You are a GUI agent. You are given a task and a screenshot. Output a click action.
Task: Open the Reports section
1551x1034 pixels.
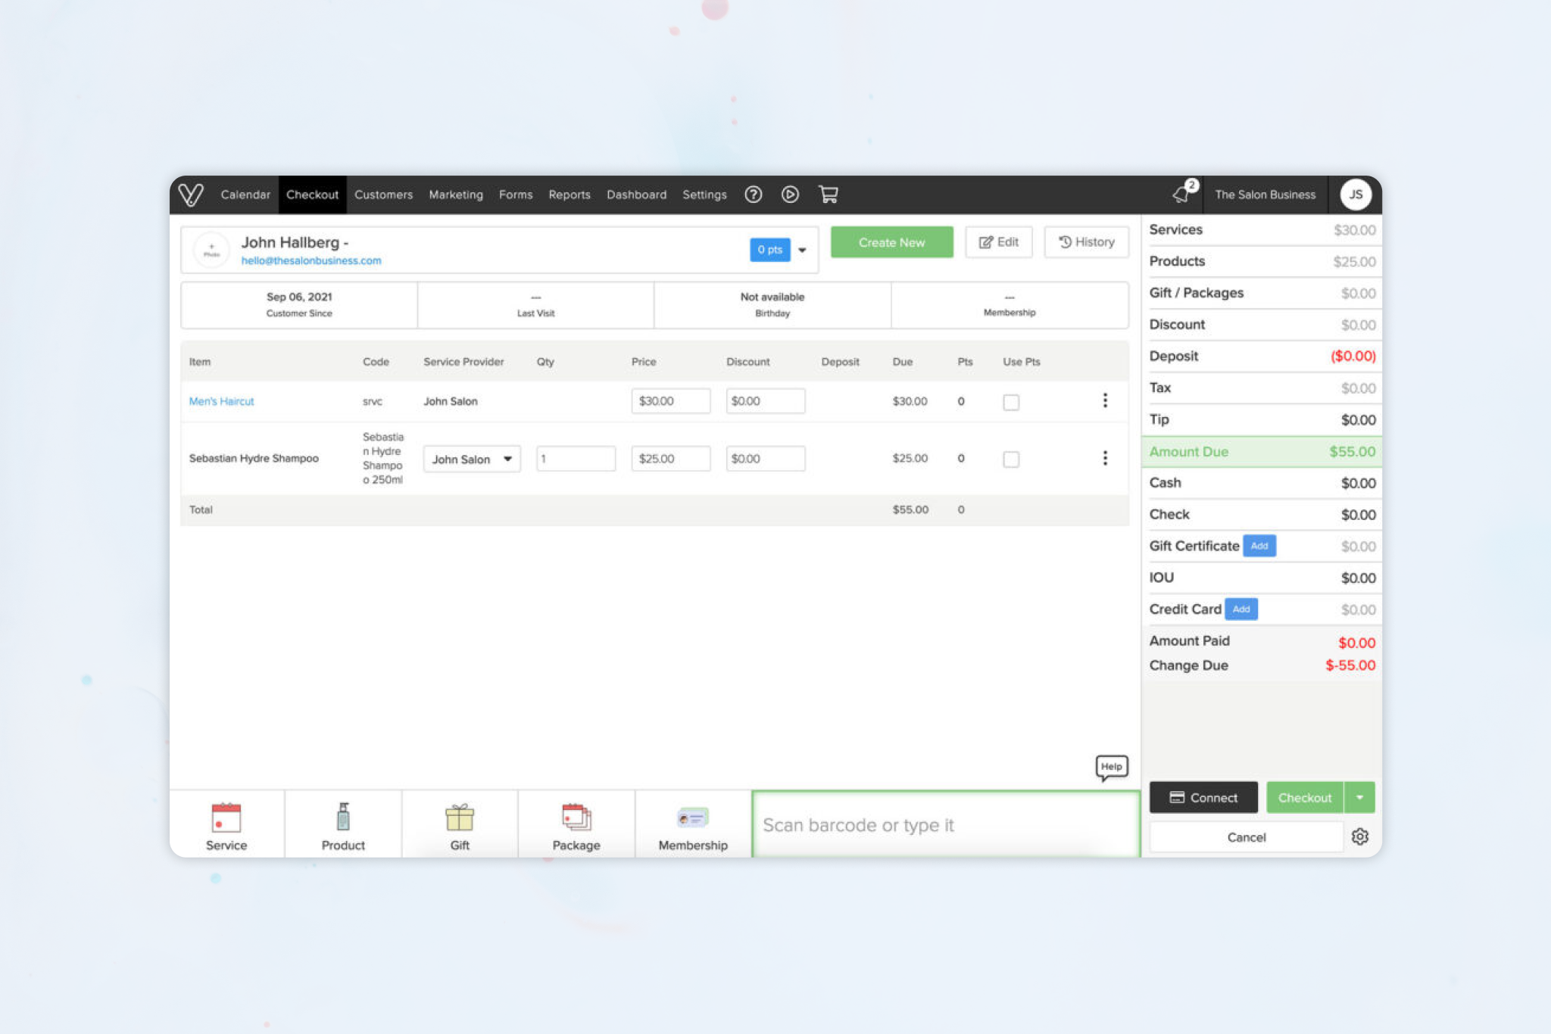[569, 195]
